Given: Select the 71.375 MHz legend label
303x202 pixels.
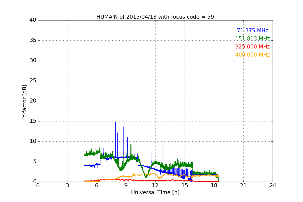Looking at the screenshot, I should 252,31.
